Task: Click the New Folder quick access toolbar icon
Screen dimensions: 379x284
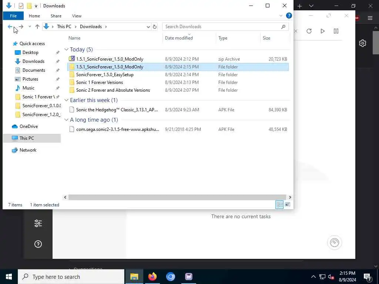Action: 29,6
